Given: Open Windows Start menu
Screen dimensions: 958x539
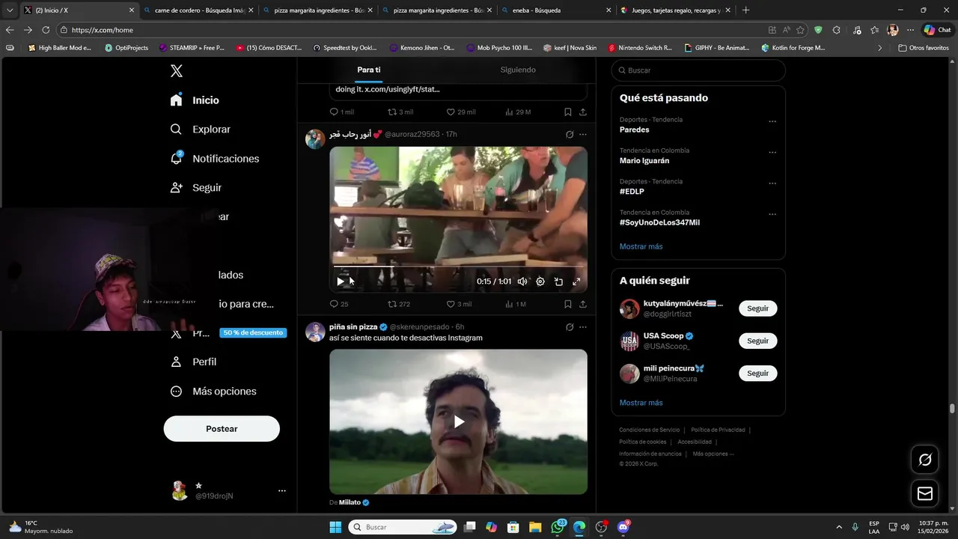Looking at the screenshot, I should (335, 527).
